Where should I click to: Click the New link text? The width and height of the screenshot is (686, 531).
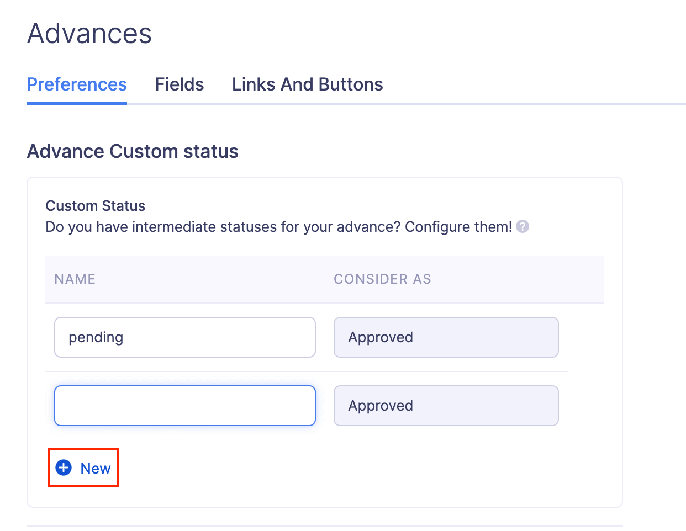click(96, 469)
